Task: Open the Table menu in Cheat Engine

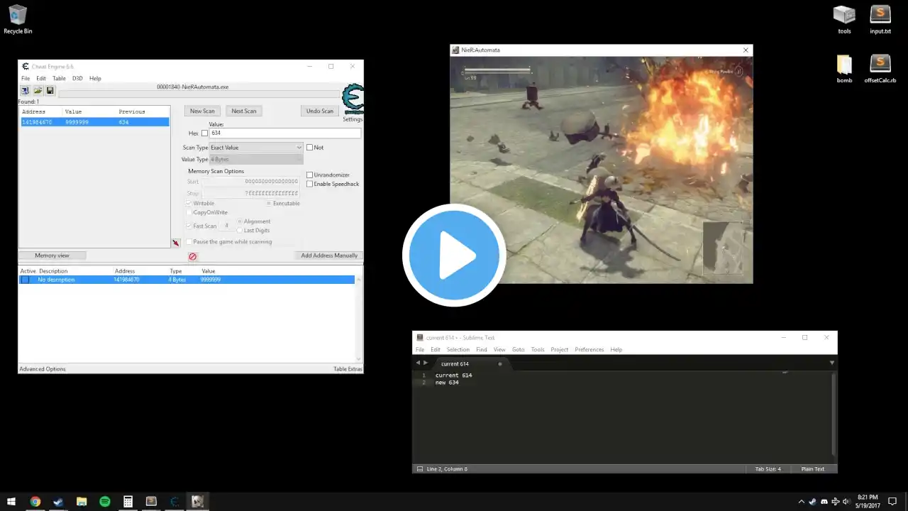Action: point(59,78)
